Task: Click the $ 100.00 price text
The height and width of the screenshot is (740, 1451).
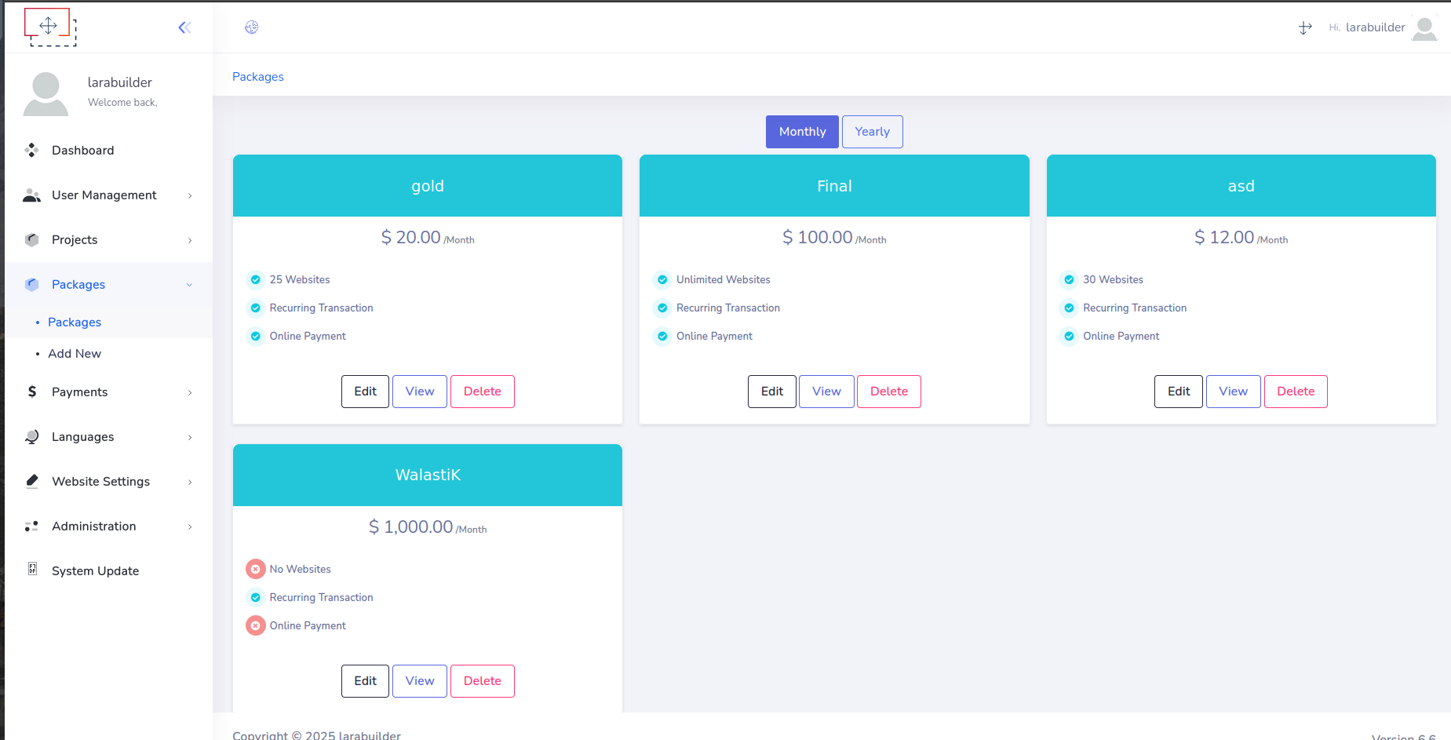Action: tap(818, 237)
